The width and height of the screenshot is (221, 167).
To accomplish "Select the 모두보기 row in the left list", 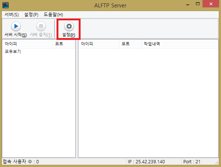I will pyautogui.click(x=38, y=52).
